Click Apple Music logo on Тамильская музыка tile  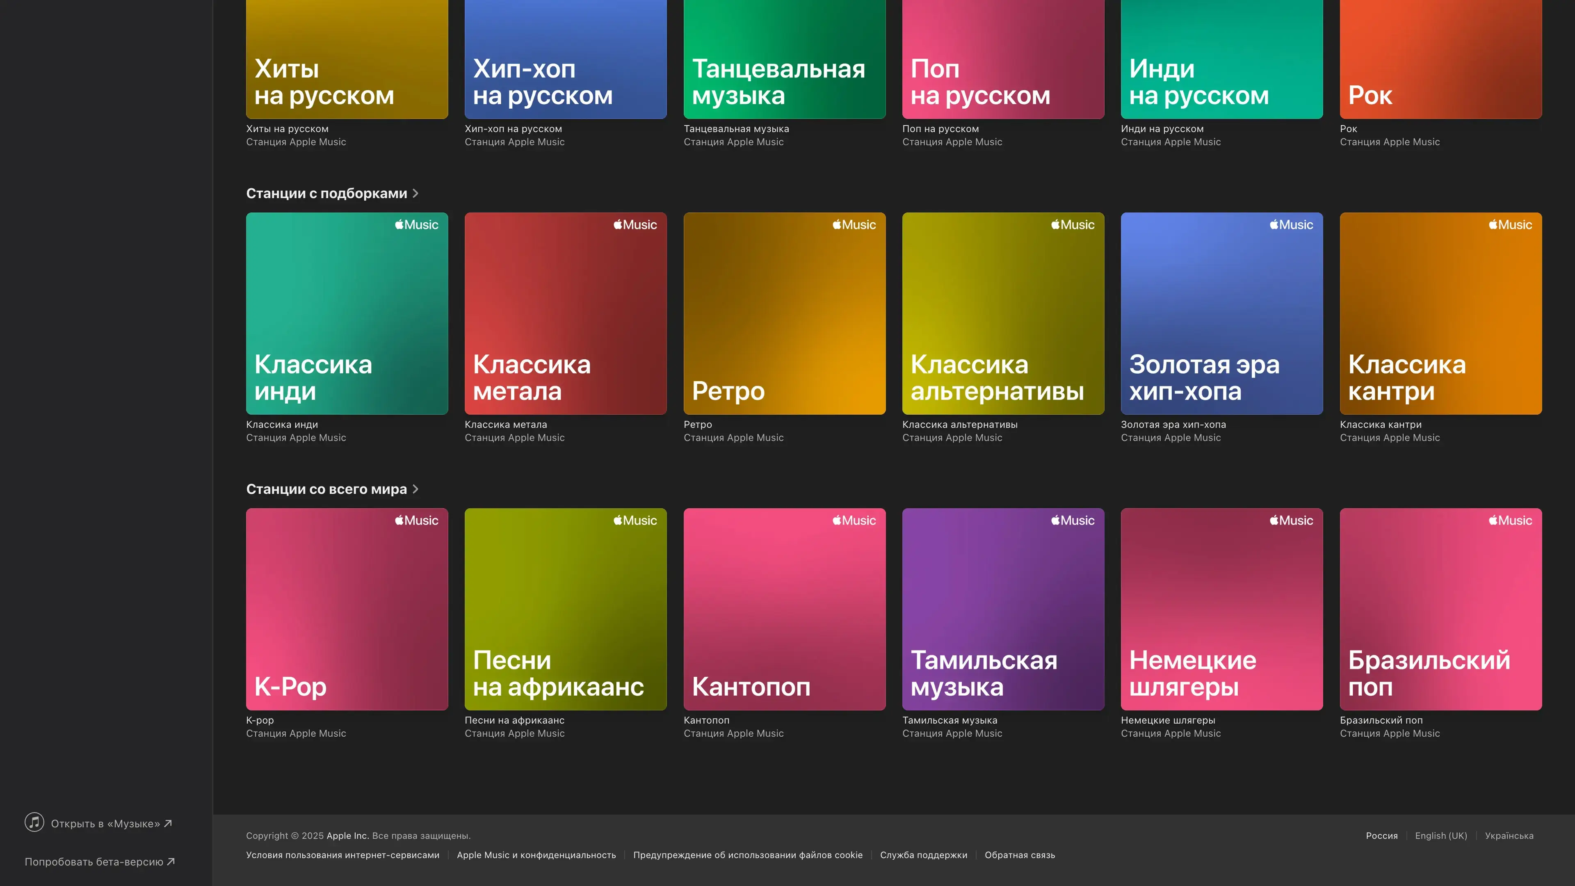(1073, 521)
